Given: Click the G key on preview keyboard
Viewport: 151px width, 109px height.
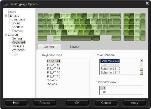Looking at the screenshot, I should click(72, 27).
